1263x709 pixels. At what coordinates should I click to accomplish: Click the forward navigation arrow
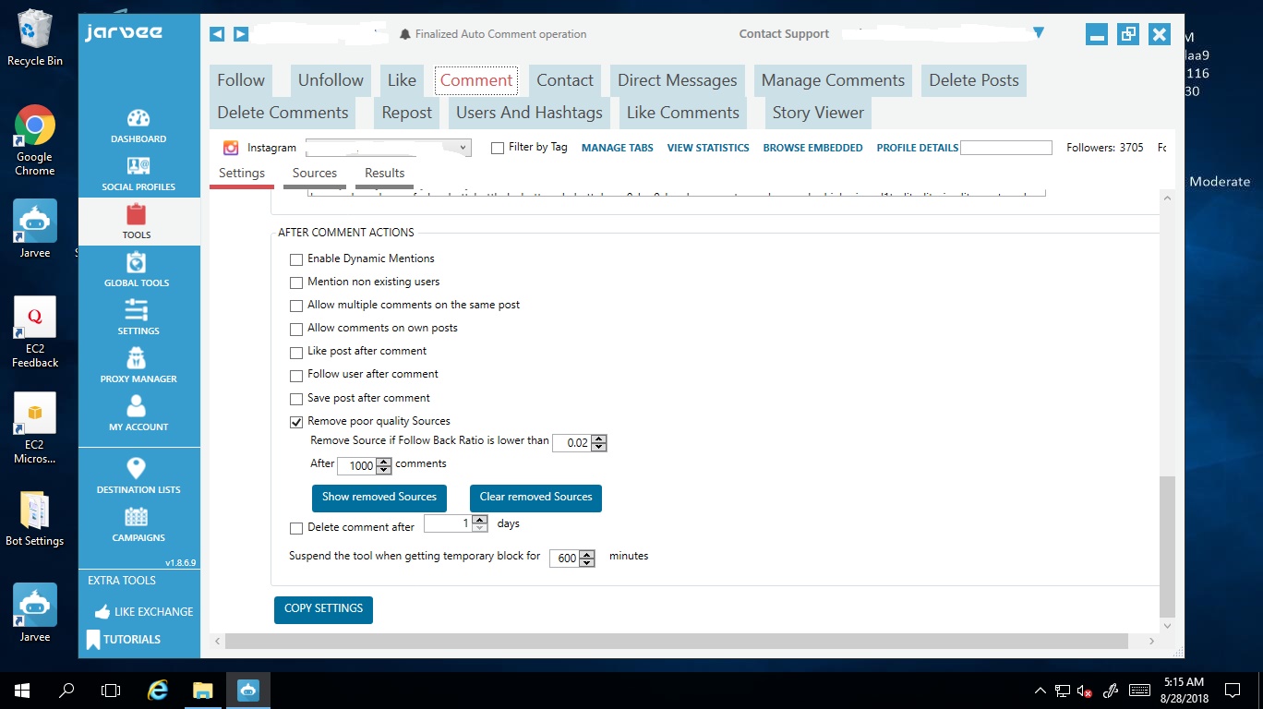point(240,34)
